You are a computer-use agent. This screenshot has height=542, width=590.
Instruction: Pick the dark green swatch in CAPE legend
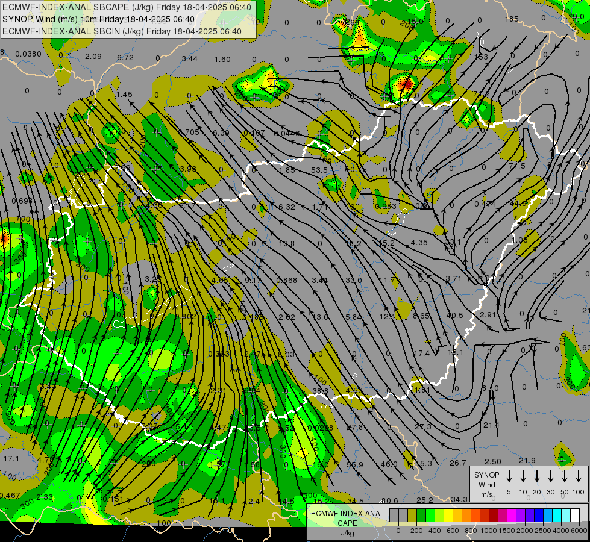(x=421, y=515)
